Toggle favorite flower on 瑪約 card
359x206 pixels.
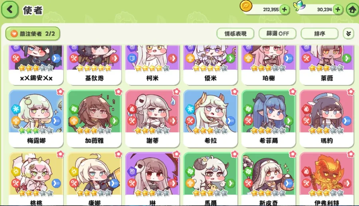(x=351, y=92)
